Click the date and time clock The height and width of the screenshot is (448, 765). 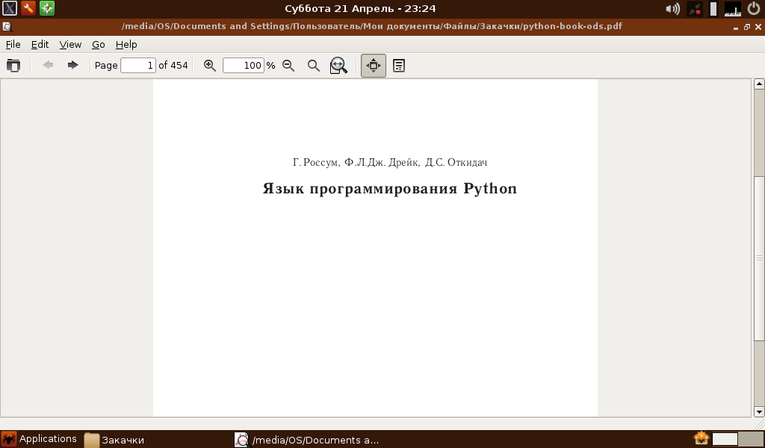[x=361, y=8]
